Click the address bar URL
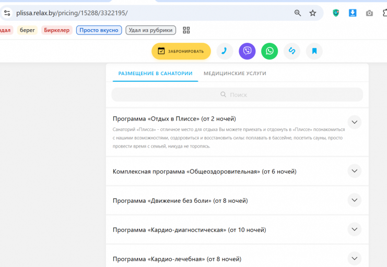Viewport: 387px width, 267px height. [x=72, y=13]
